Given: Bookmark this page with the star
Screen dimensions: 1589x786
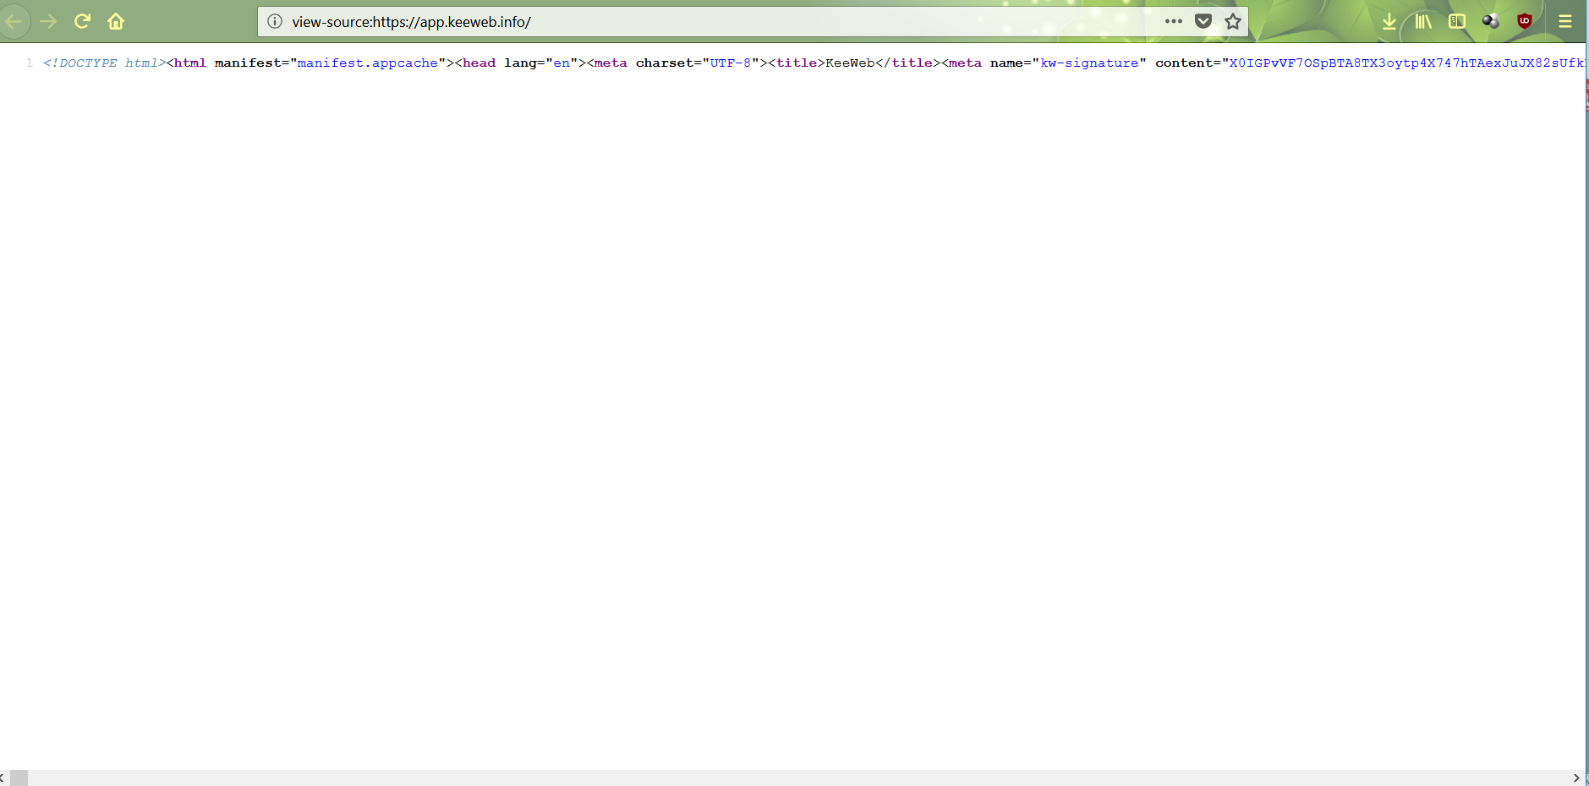Looking at the screenshot, I should coord(1232,21).
